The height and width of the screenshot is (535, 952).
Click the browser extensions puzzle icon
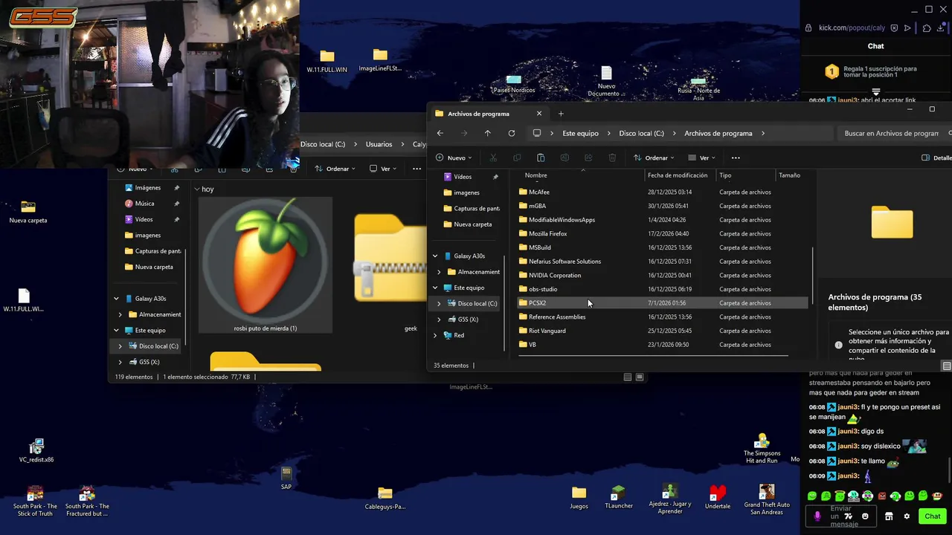tap(927, 28)
